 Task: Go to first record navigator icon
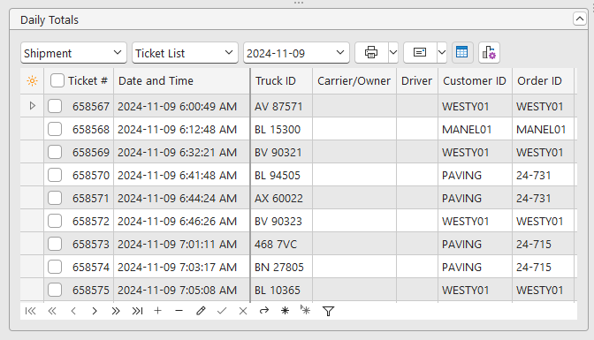(30, 311)
